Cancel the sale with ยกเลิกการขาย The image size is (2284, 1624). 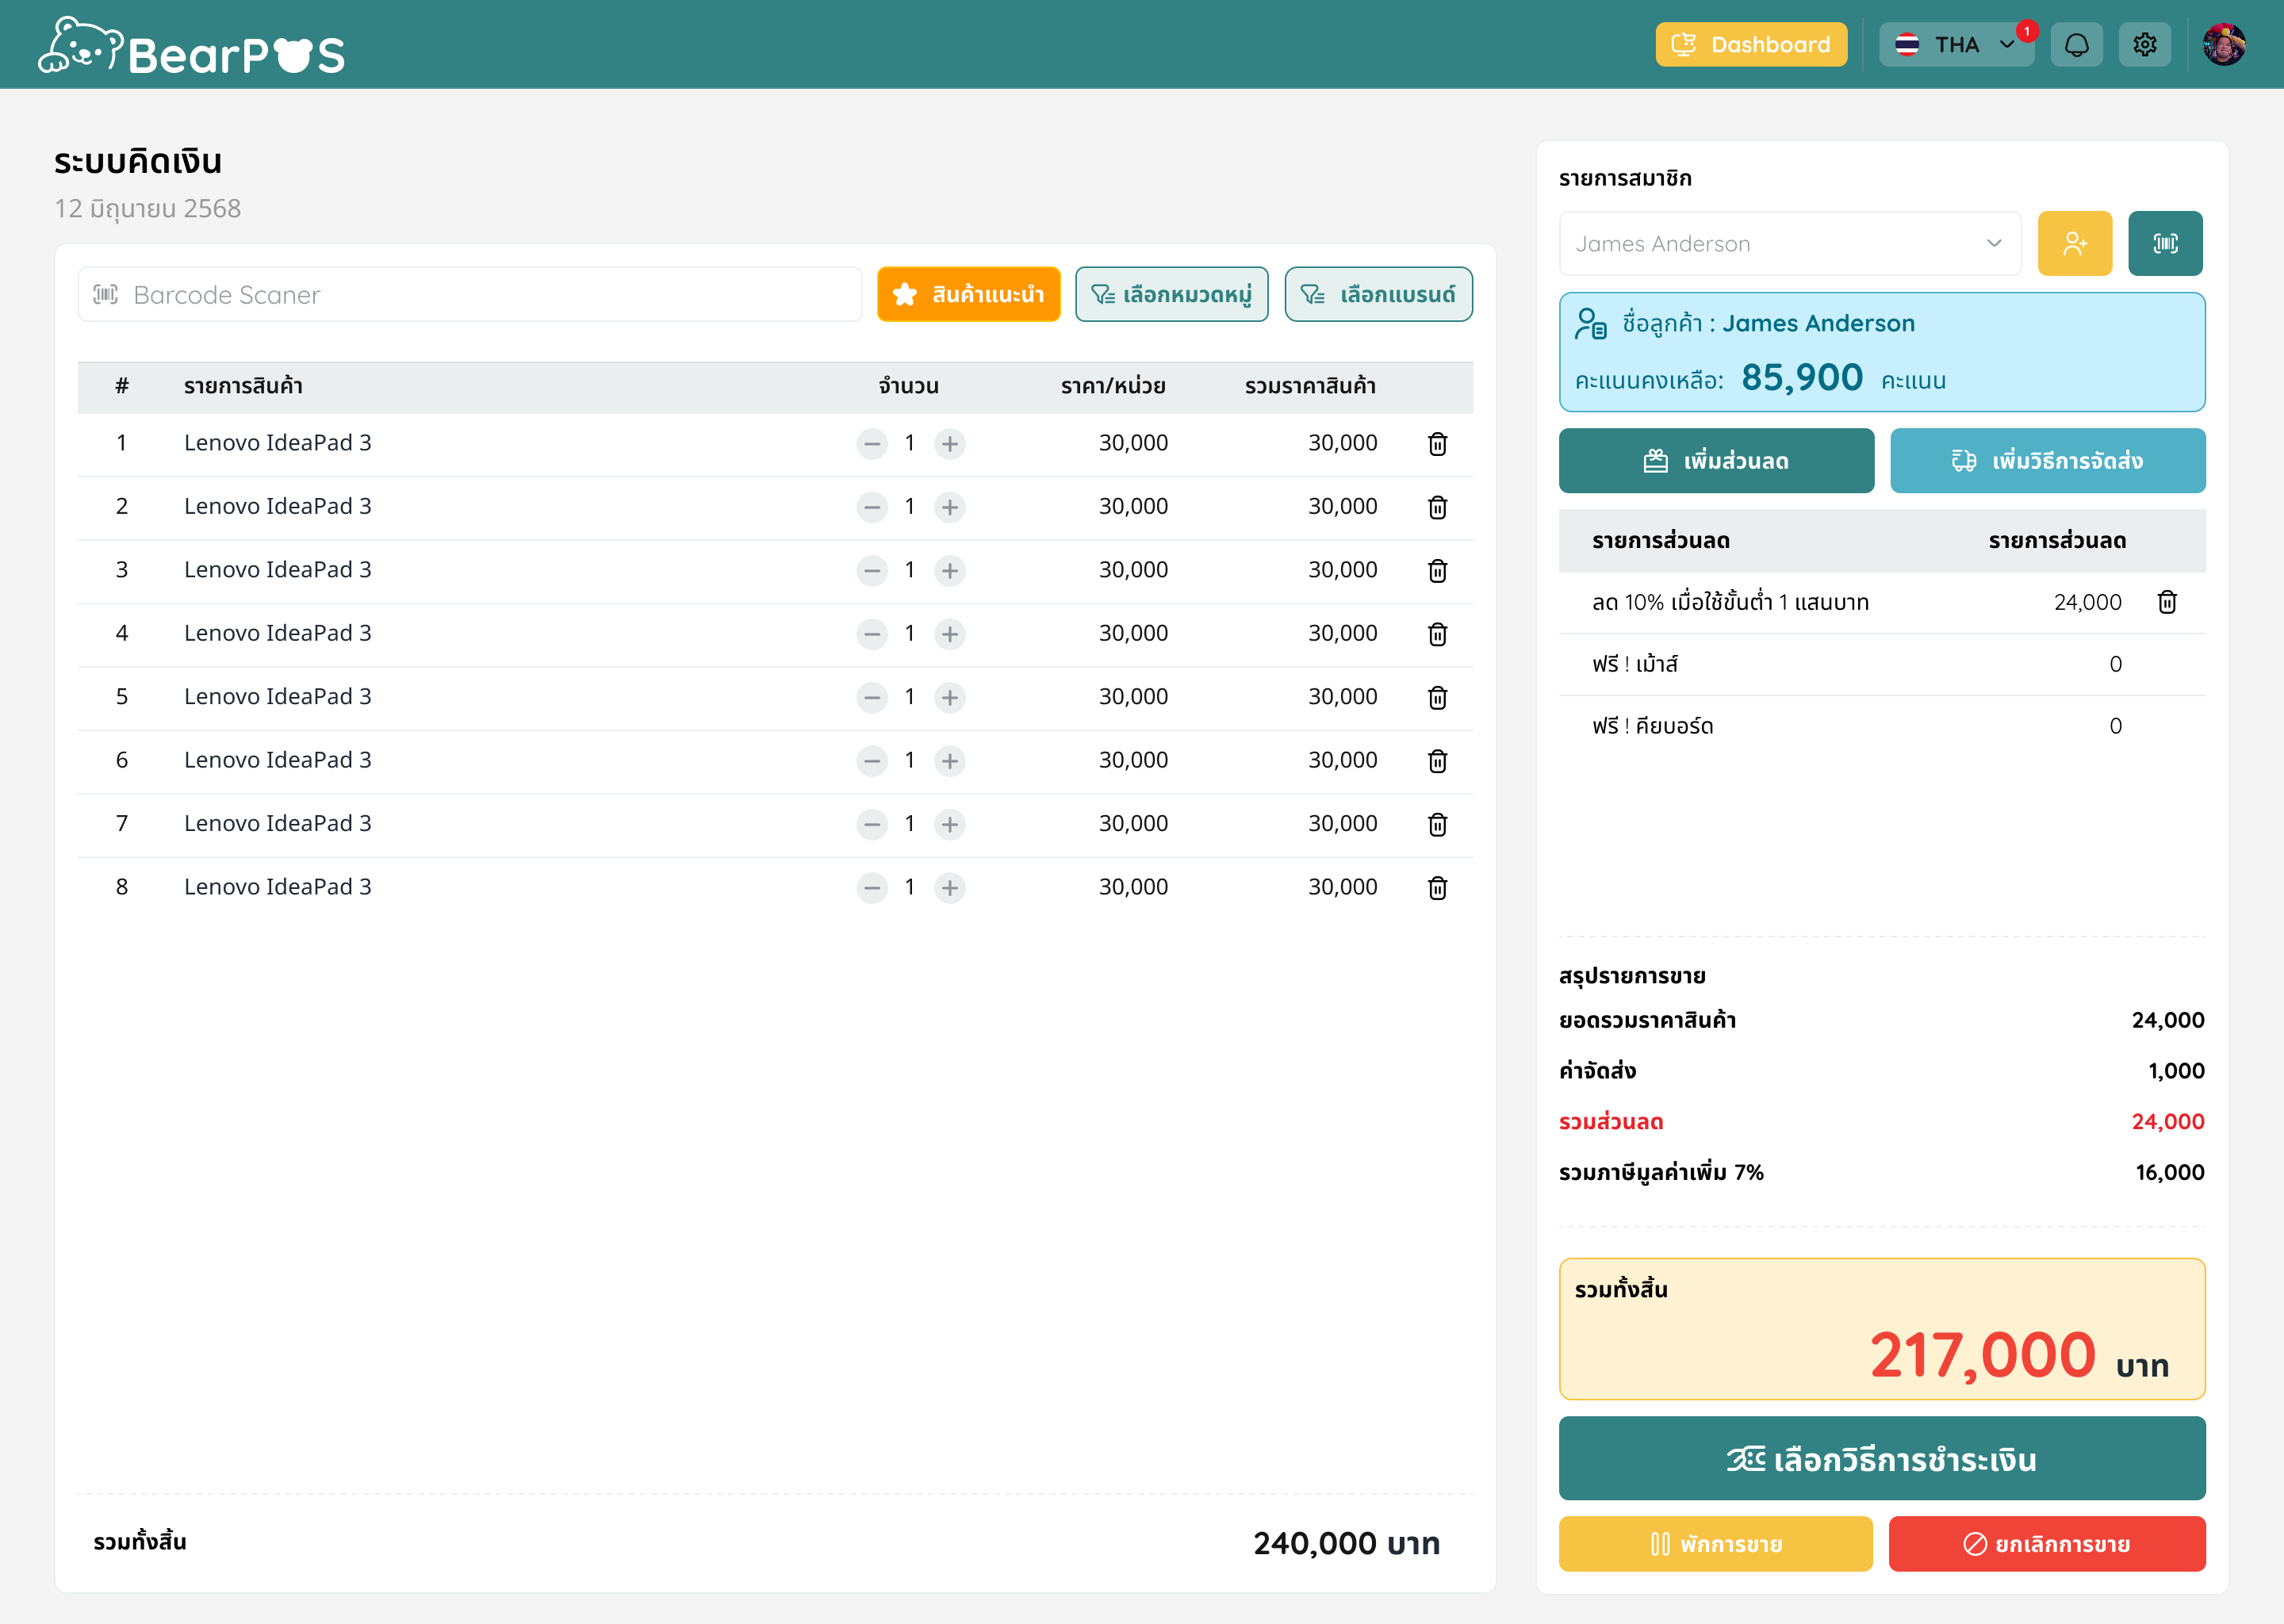pyautogui.click(x=2047, y=1544)
